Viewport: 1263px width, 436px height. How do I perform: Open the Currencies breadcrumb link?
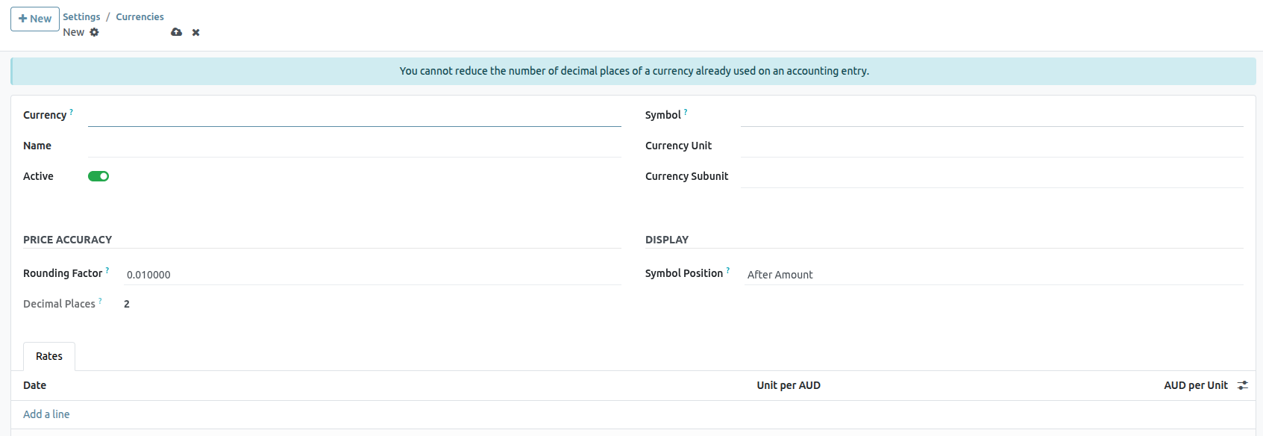point(140,16)
